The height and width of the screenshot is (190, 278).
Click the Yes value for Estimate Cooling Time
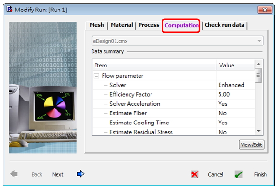point(223,123)
